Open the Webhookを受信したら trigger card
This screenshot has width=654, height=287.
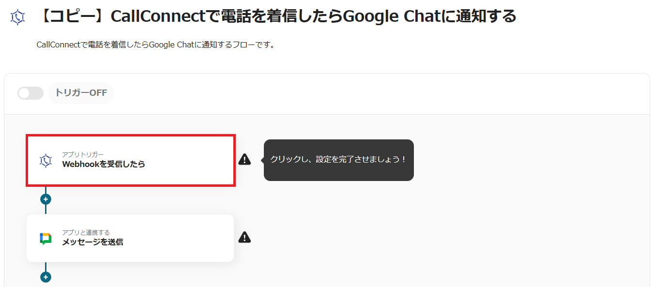click(131, 161)
